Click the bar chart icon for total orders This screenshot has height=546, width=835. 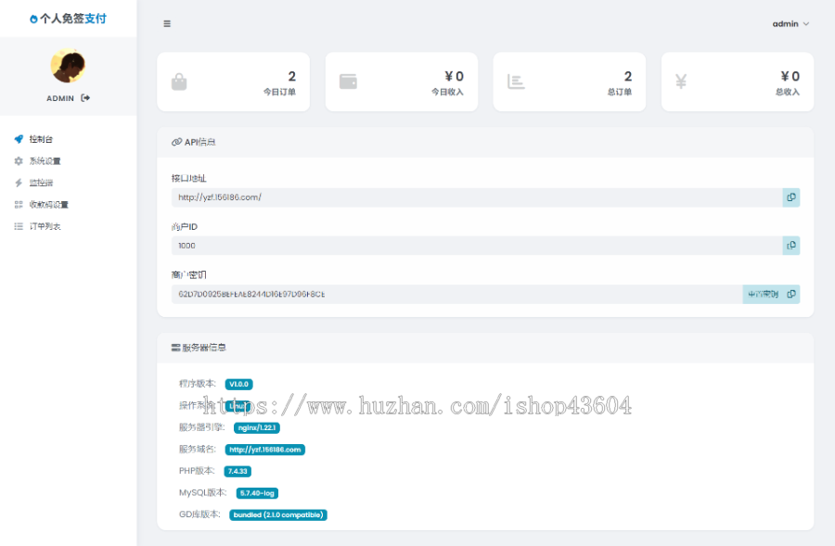click(x=516, y=82)
